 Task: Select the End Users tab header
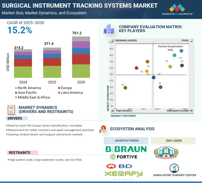174,140
